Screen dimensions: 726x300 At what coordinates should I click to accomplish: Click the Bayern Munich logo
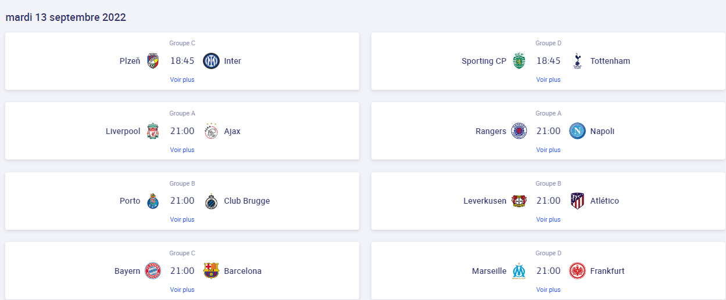click(x=153, y=271)
